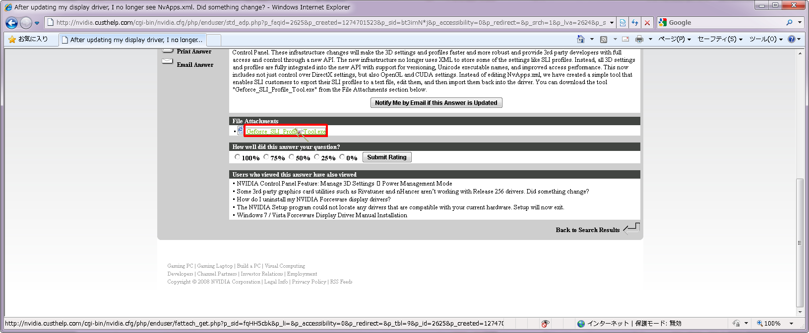Click the zoom magnifier 100% button
The height and width of the screenshot is (333, 809).
(769, 324)
